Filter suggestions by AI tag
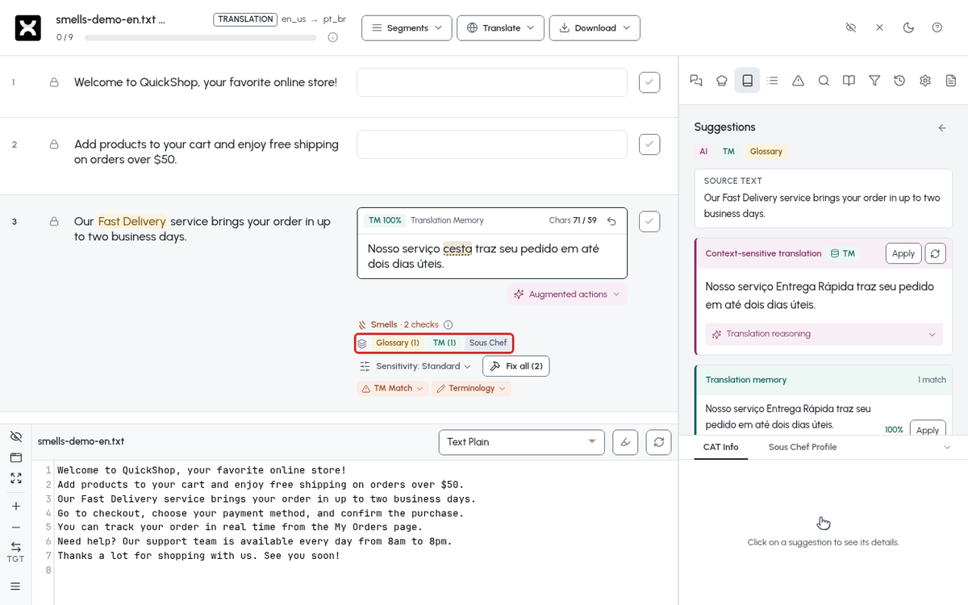The width and height of the screenshot is (968, 605). (703, 152)
